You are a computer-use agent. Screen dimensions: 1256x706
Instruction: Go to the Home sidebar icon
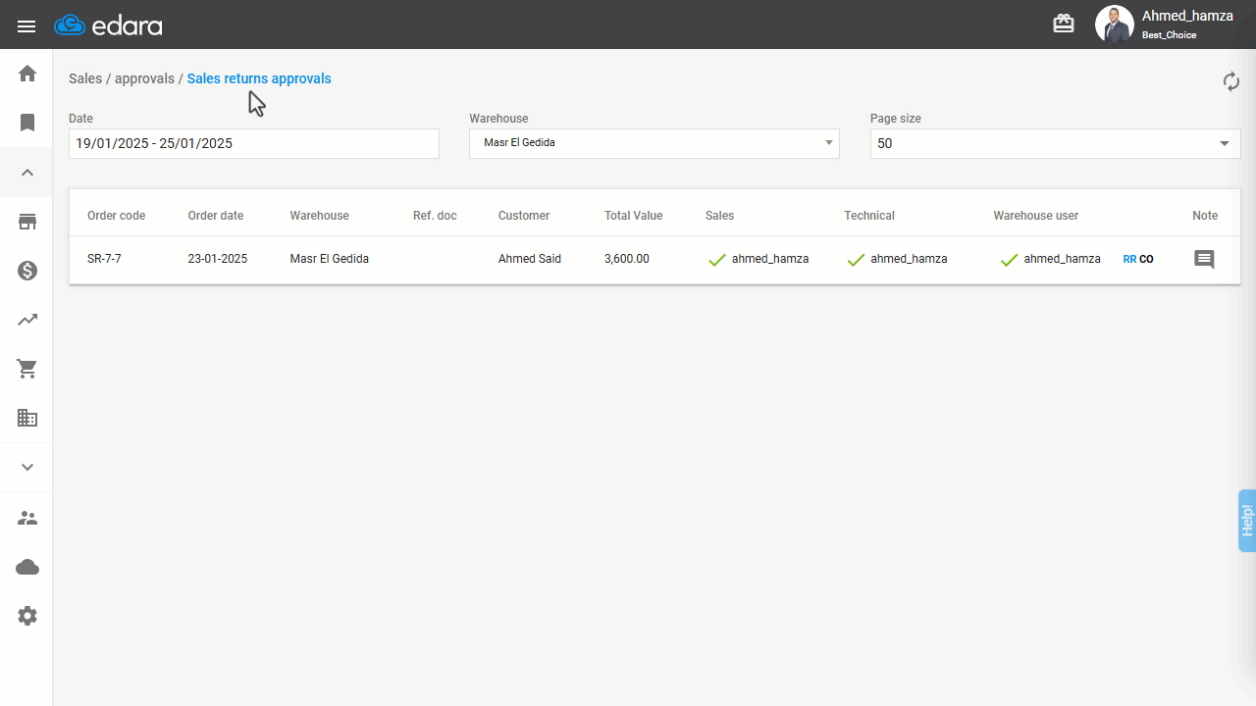[x=27, y=74]
